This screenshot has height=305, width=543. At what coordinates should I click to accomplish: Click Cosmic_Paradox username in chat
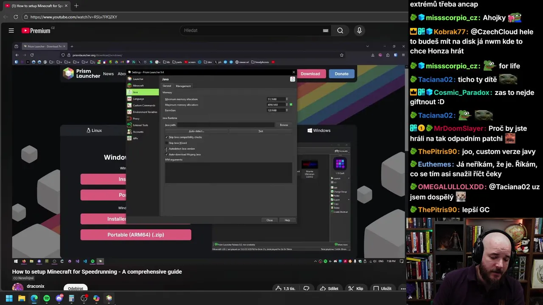coord(461,92)
